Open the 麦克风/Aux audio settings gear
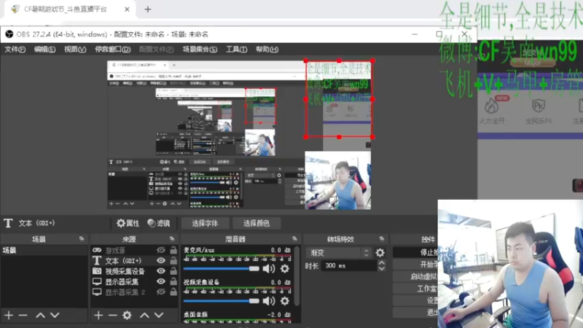Viewport: 583px width, 328px height. (285, 268)
